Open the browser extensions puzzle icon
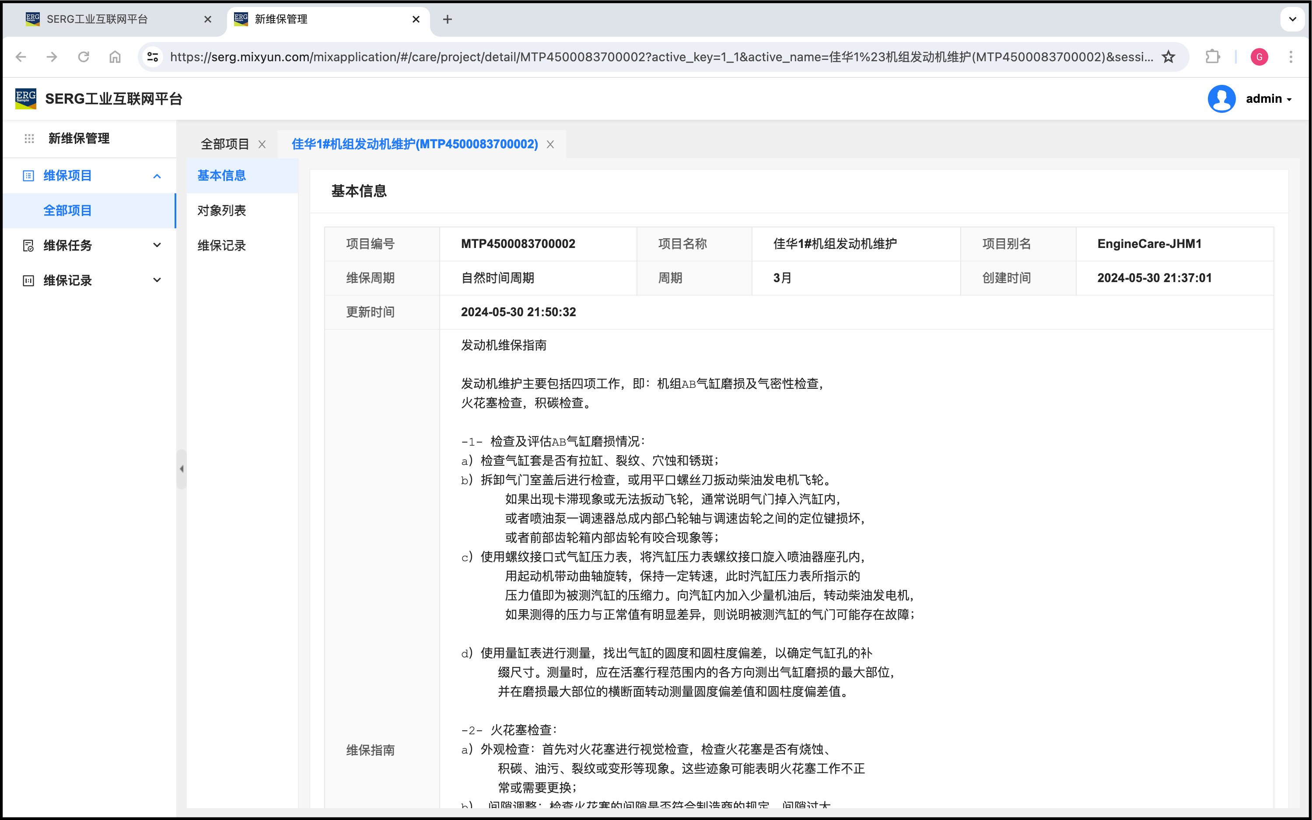The width and height of the screenshot is (1312, 820). coord(1212,57)
